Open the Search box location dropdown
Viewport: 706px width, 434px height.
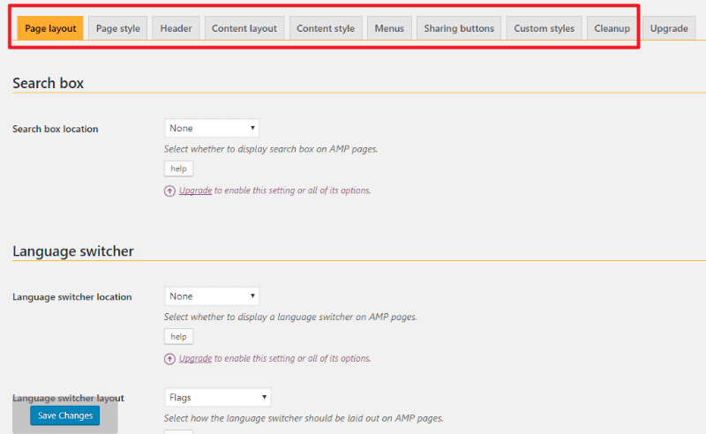click(x=212, y=128)
